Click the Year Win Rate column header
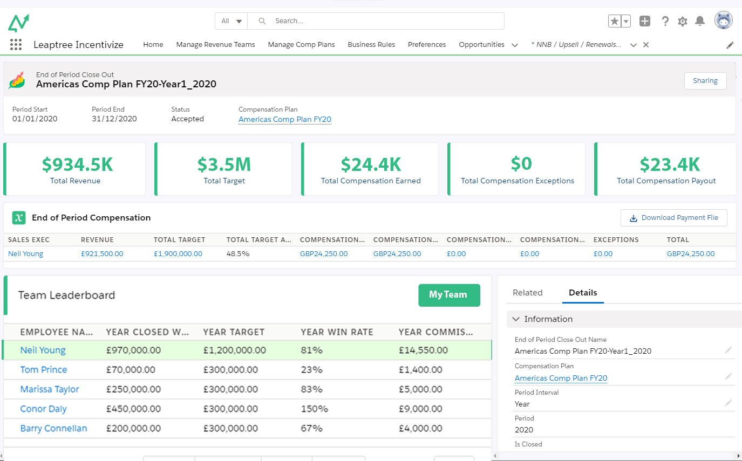The height and width of the screenshot is (461, 742). click(x=337, y=332)
